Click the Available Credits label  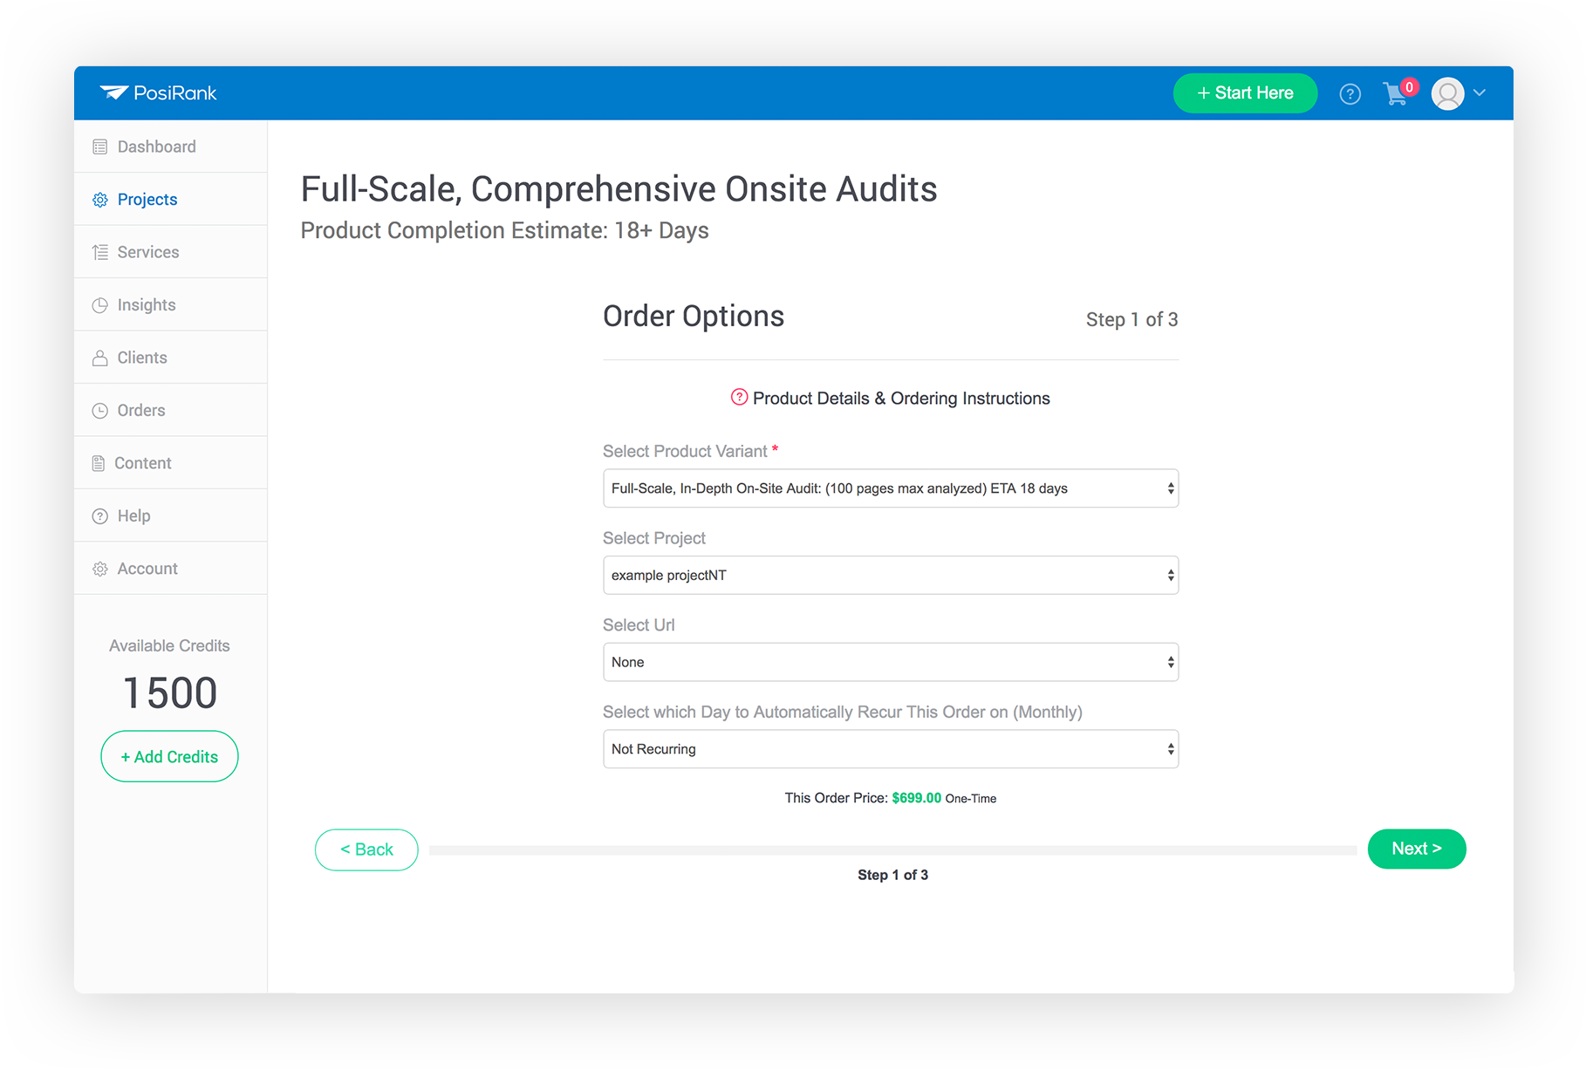point(169,646)
